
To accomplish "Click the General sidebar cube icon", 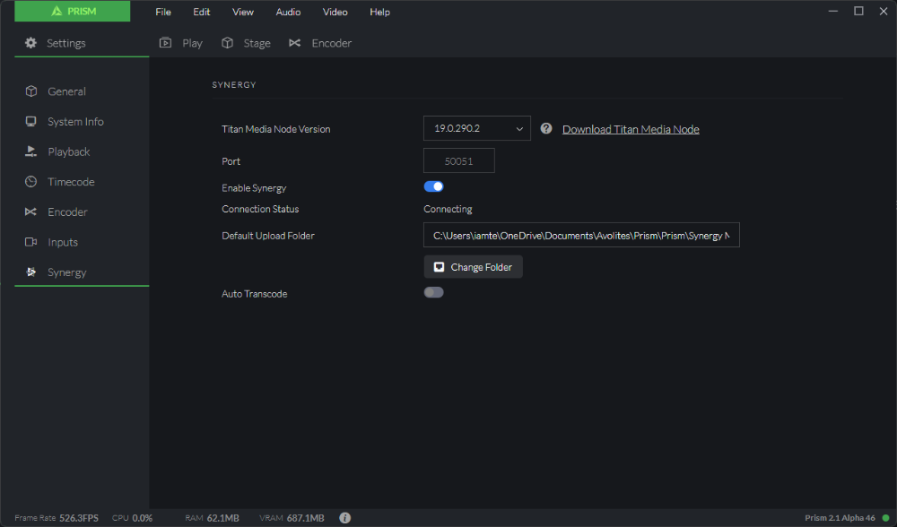I will click(30, 91).
